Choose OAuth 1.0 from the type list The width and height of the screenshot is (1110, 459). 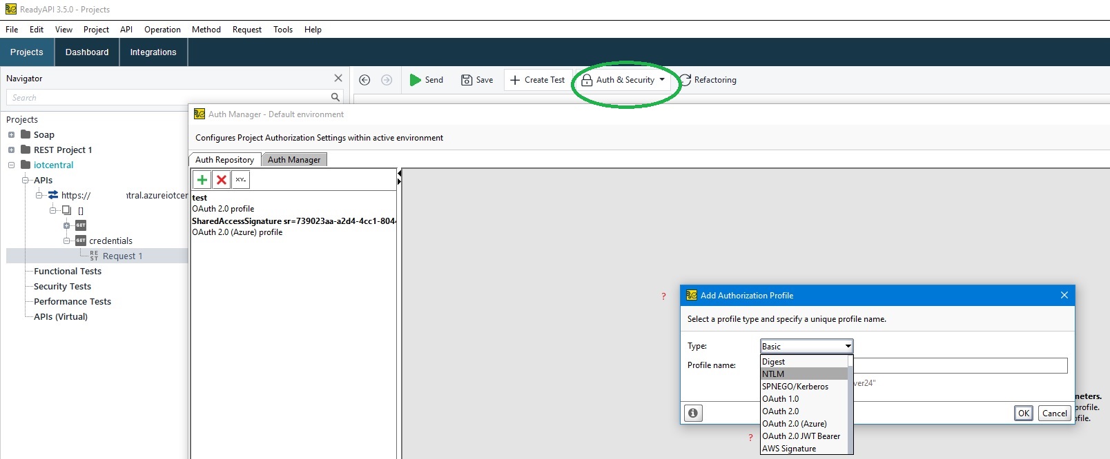point(804,399)
